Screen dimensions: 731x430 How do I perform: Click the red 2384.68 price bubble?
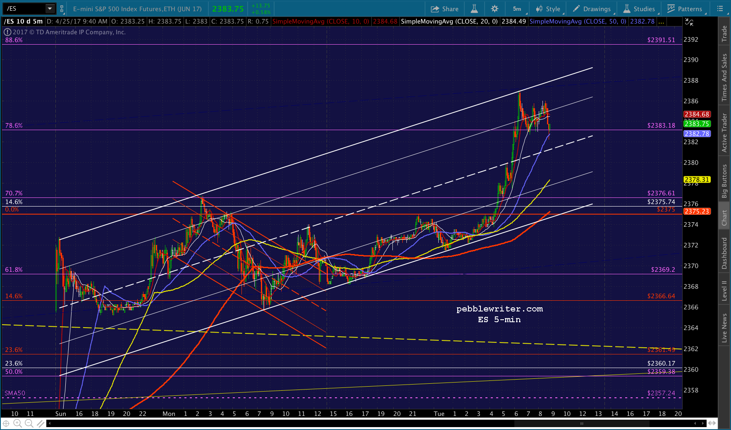tap(697, 114)
